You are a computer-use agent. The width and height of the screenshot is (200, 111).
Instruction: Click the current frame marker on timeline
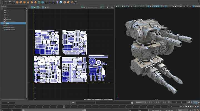click(64, 106)
